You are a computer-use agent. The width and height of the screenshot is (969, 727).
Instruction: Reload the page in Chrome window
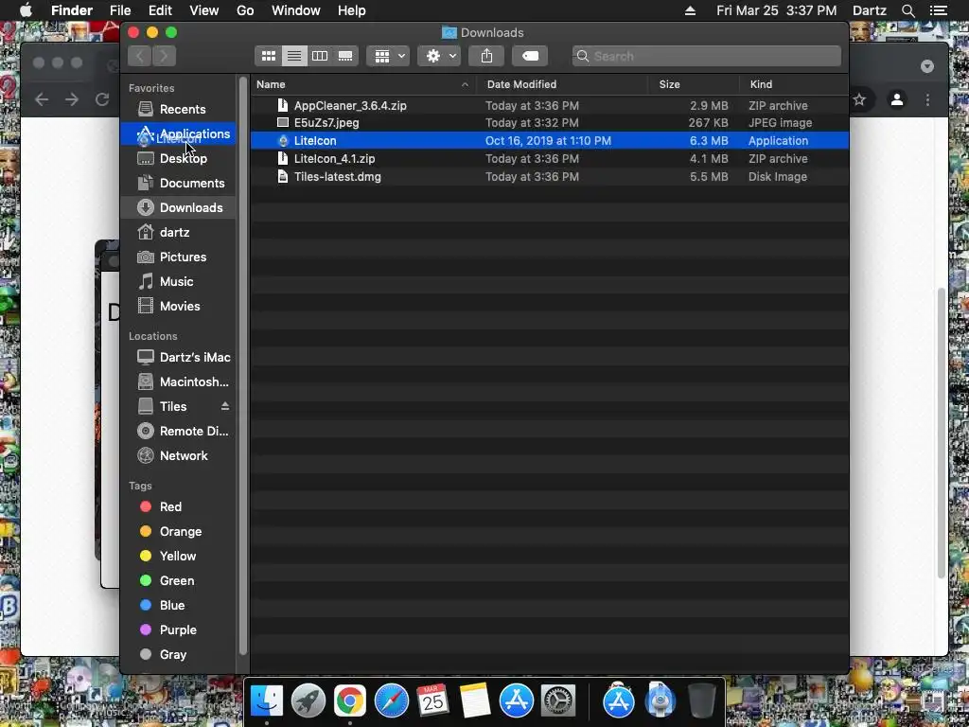click(102, 99)
